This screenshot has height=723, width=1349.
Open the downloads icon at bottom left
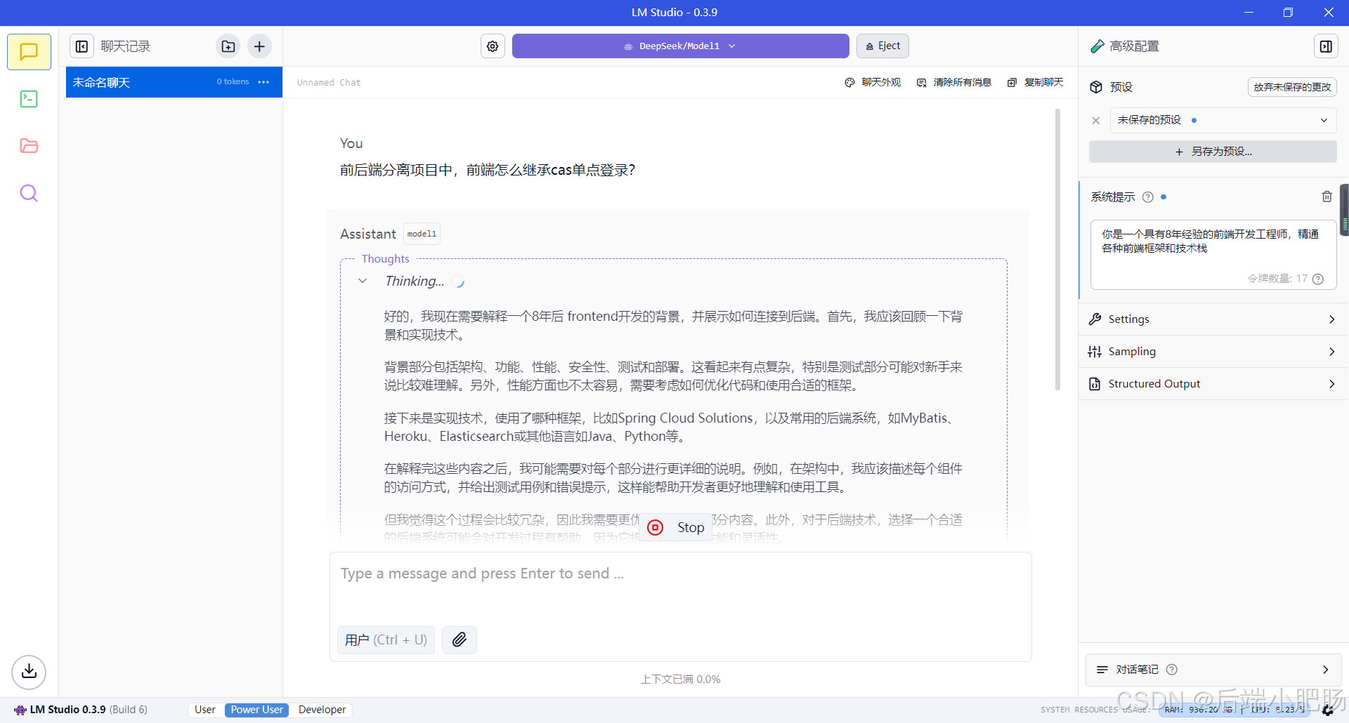29,672
